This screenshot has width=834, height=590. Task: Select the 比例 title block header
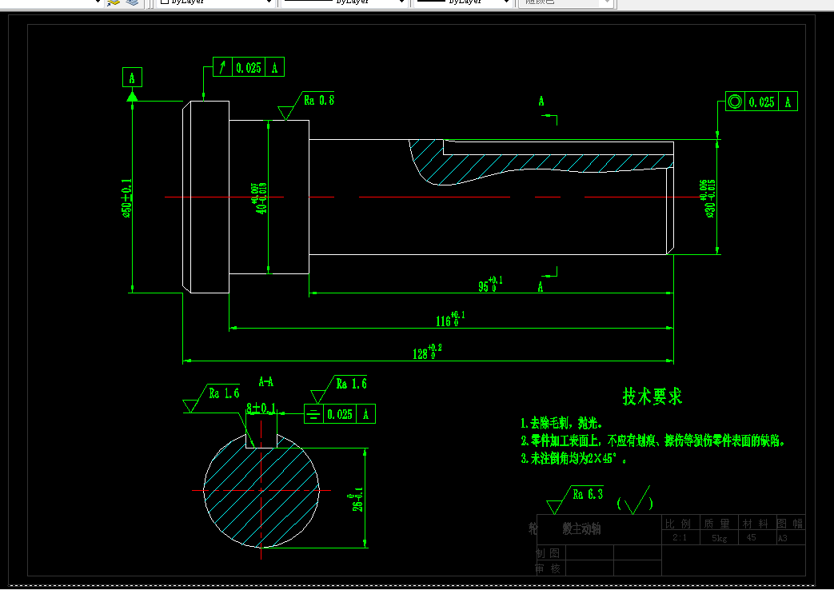tap(678, 524)
